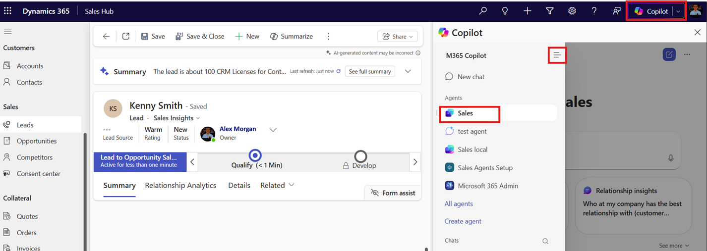The width and height of the screenshot is (707, 251).
Task: Open Quotes in the sitemap
Action: pyautogui.click(x=27, y=216)
